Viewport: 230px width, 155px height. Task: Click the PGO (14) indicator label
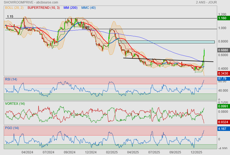click(12, 128)
